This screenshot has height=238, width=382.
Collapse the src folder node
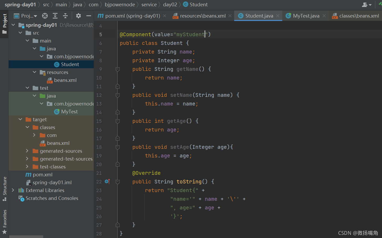click(x=20, y=33)
